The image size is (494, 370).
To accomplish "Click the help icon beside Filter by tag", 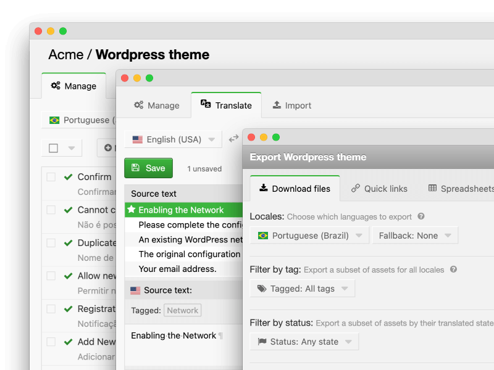I will click(453, 269).
